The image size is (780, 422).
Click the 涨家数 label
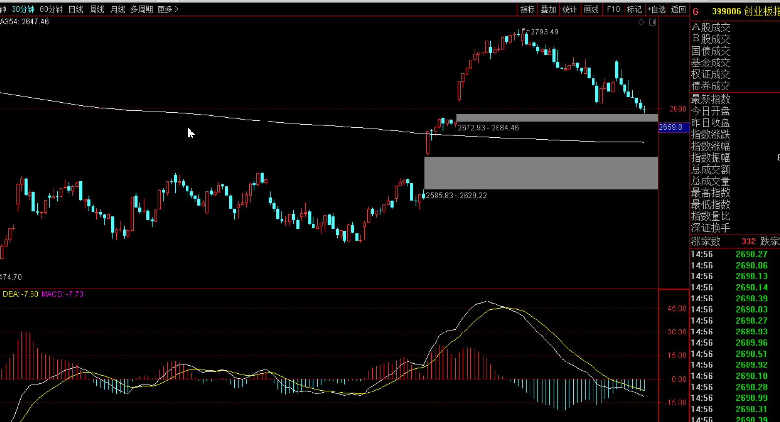coord(706,241)
